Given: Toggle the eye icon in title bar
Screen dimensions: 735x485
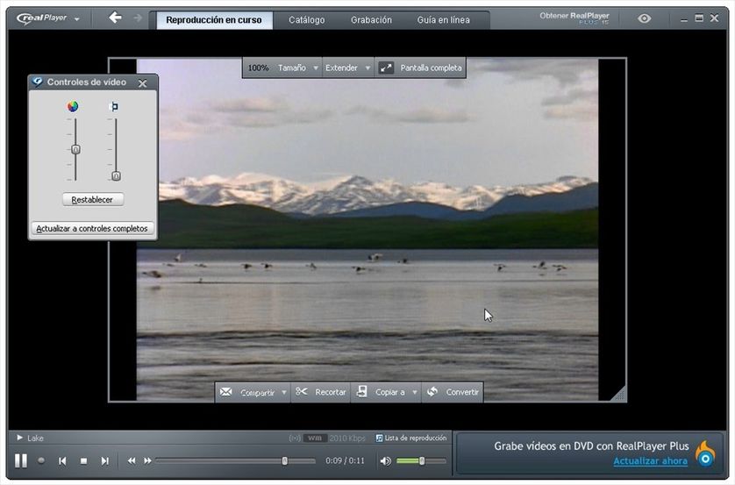Looking at the screenshot, I should pos(644,18).
